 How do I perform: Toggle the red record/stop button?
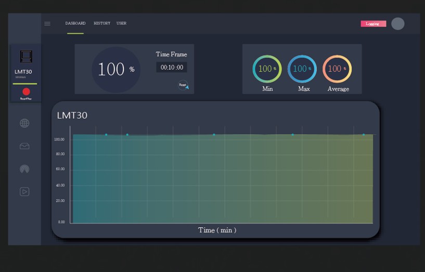click(26, 92)
